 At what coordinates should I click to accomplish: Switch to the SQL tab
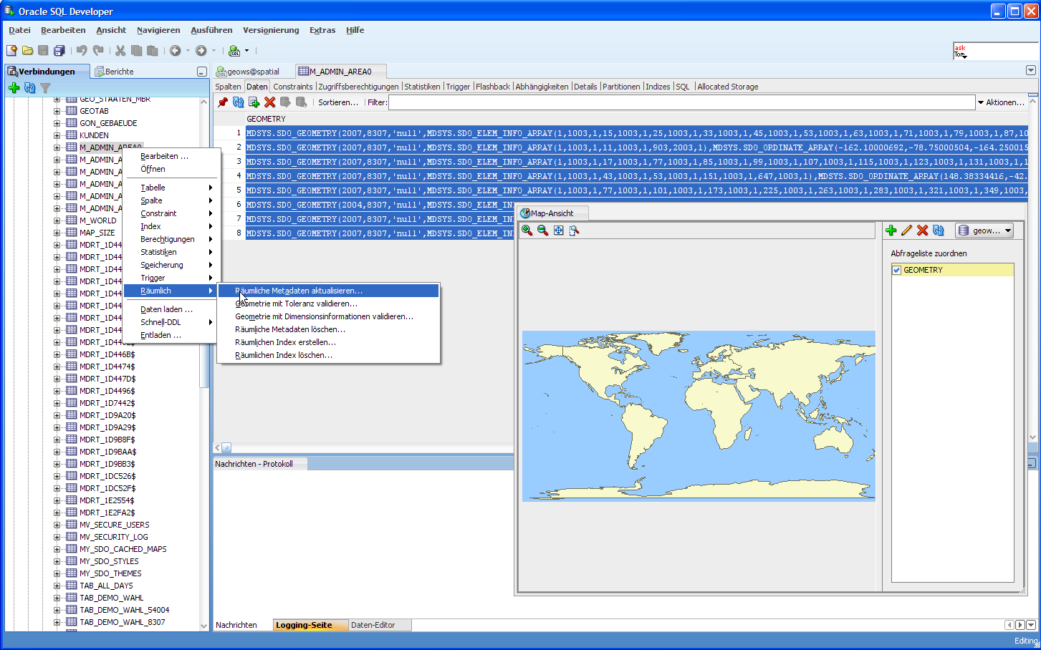(x=682, y=86)
